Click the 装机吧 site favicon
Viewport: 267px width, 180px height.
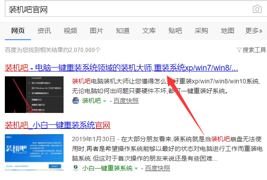75,101
